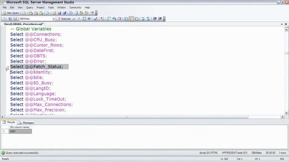Screen dimensions: 289x162
Task: Click editor vertical scrollbar up arrow
Action: [286, 29]
